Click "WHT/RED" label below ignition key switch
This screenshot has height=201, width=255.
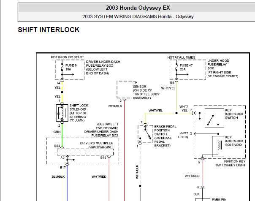[192, 176]
